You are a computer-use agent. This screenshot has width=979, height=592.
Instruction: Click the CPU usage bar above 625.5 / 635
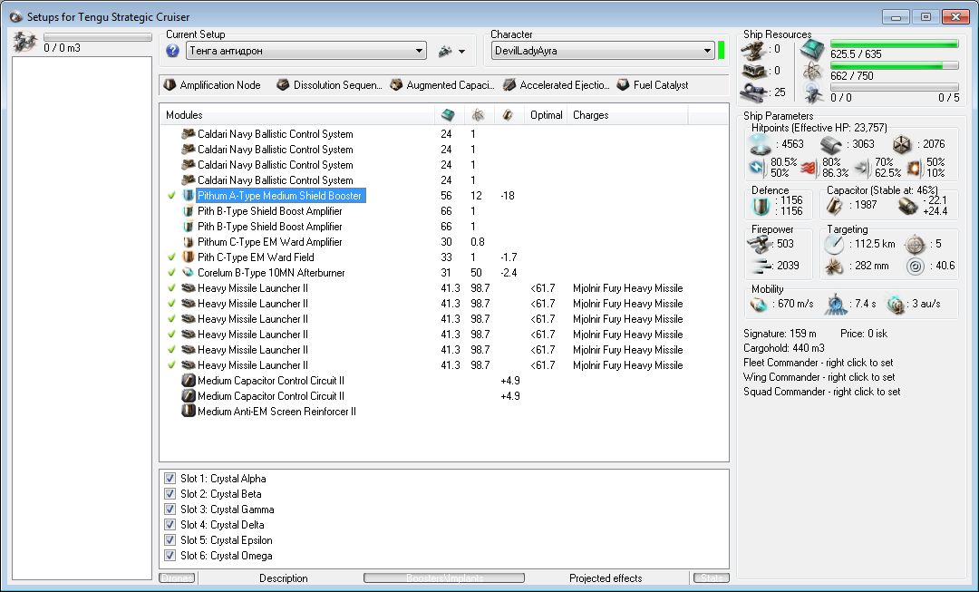coord(894,44)
